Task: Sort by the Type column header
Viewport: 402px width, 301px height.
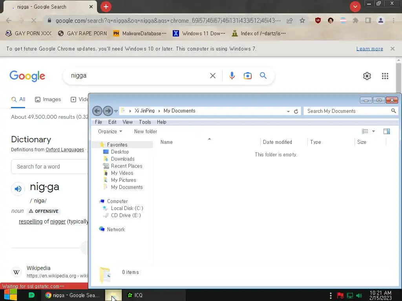Action: [x=331, y=142]
